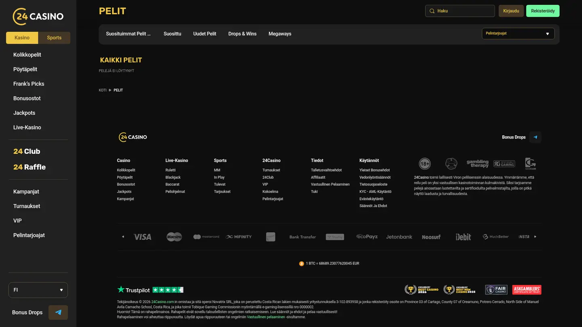The width and height of the screenshot is (582, 327).
Task: Open Live-Kasino in the sidebar
Action: [x=27, y=128]
